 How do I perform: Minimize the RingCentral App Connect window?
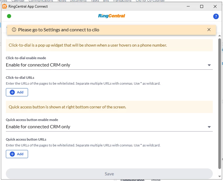[x=188, y=6]
